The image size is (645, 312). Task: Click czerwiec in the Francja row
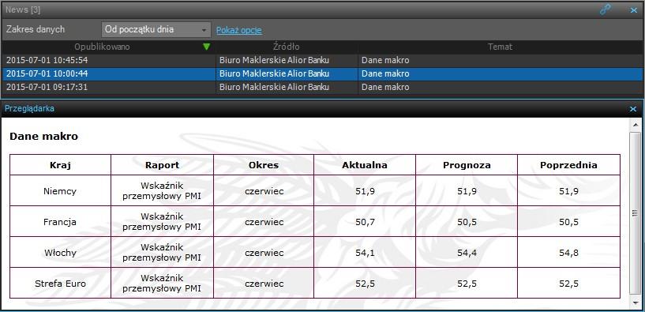click(x=264, y=222)
